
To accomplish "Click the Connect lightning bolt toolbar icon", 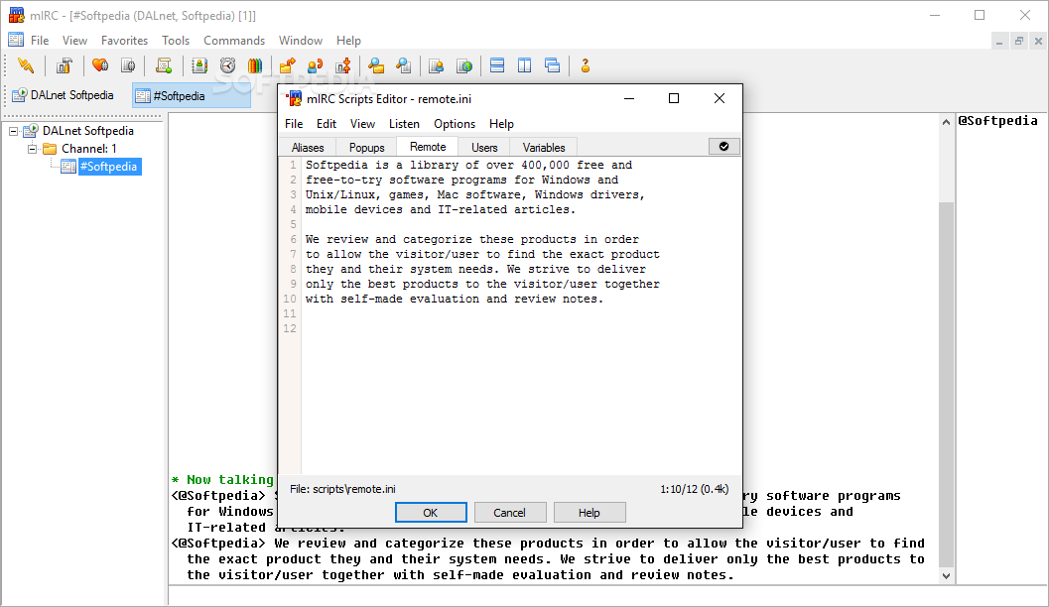I will 26,65.
